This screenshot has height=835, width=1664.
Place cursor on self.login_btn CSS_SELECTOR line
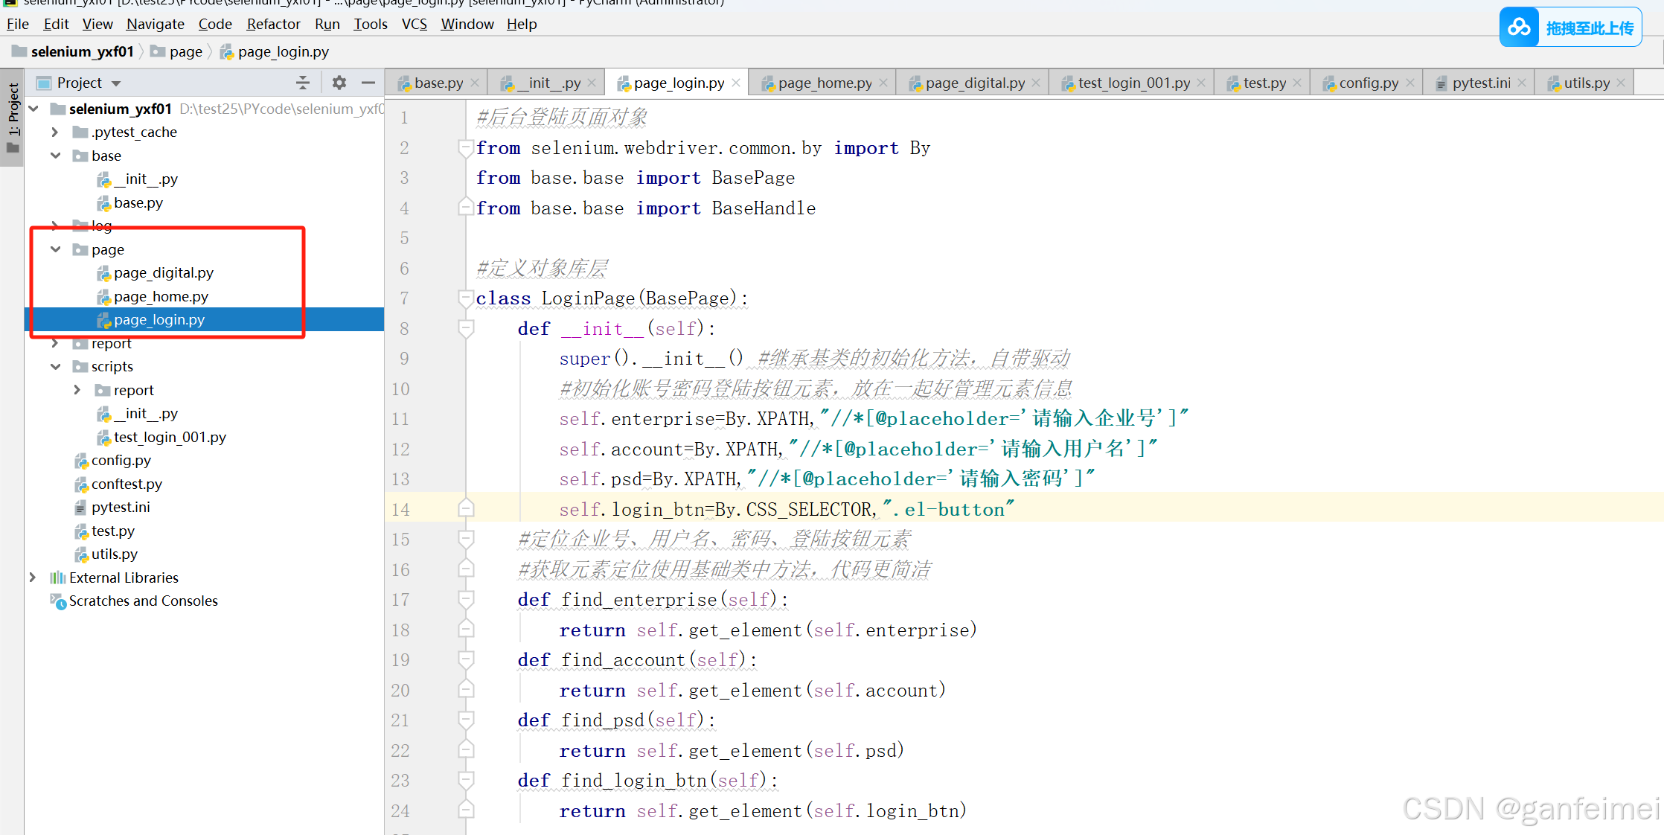[787, 509]
